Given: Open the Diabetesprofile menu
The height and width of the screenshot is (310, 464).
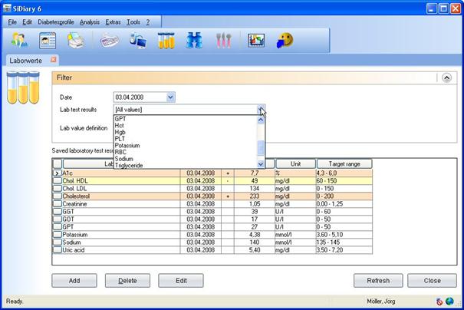Looking at the screenshot, I should tap(55, 23).
